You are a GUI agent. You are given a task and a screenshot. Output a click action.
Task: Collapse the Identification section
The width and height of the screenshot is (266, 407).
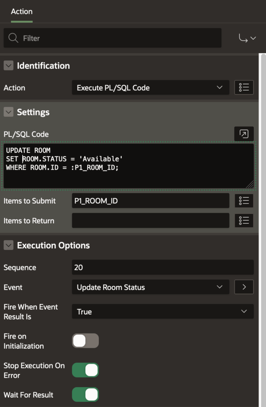point(9,66)
